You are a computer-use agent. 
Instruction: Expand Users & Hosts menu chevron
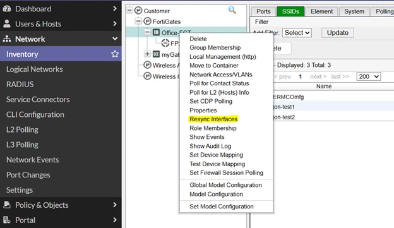coord(115,23)
